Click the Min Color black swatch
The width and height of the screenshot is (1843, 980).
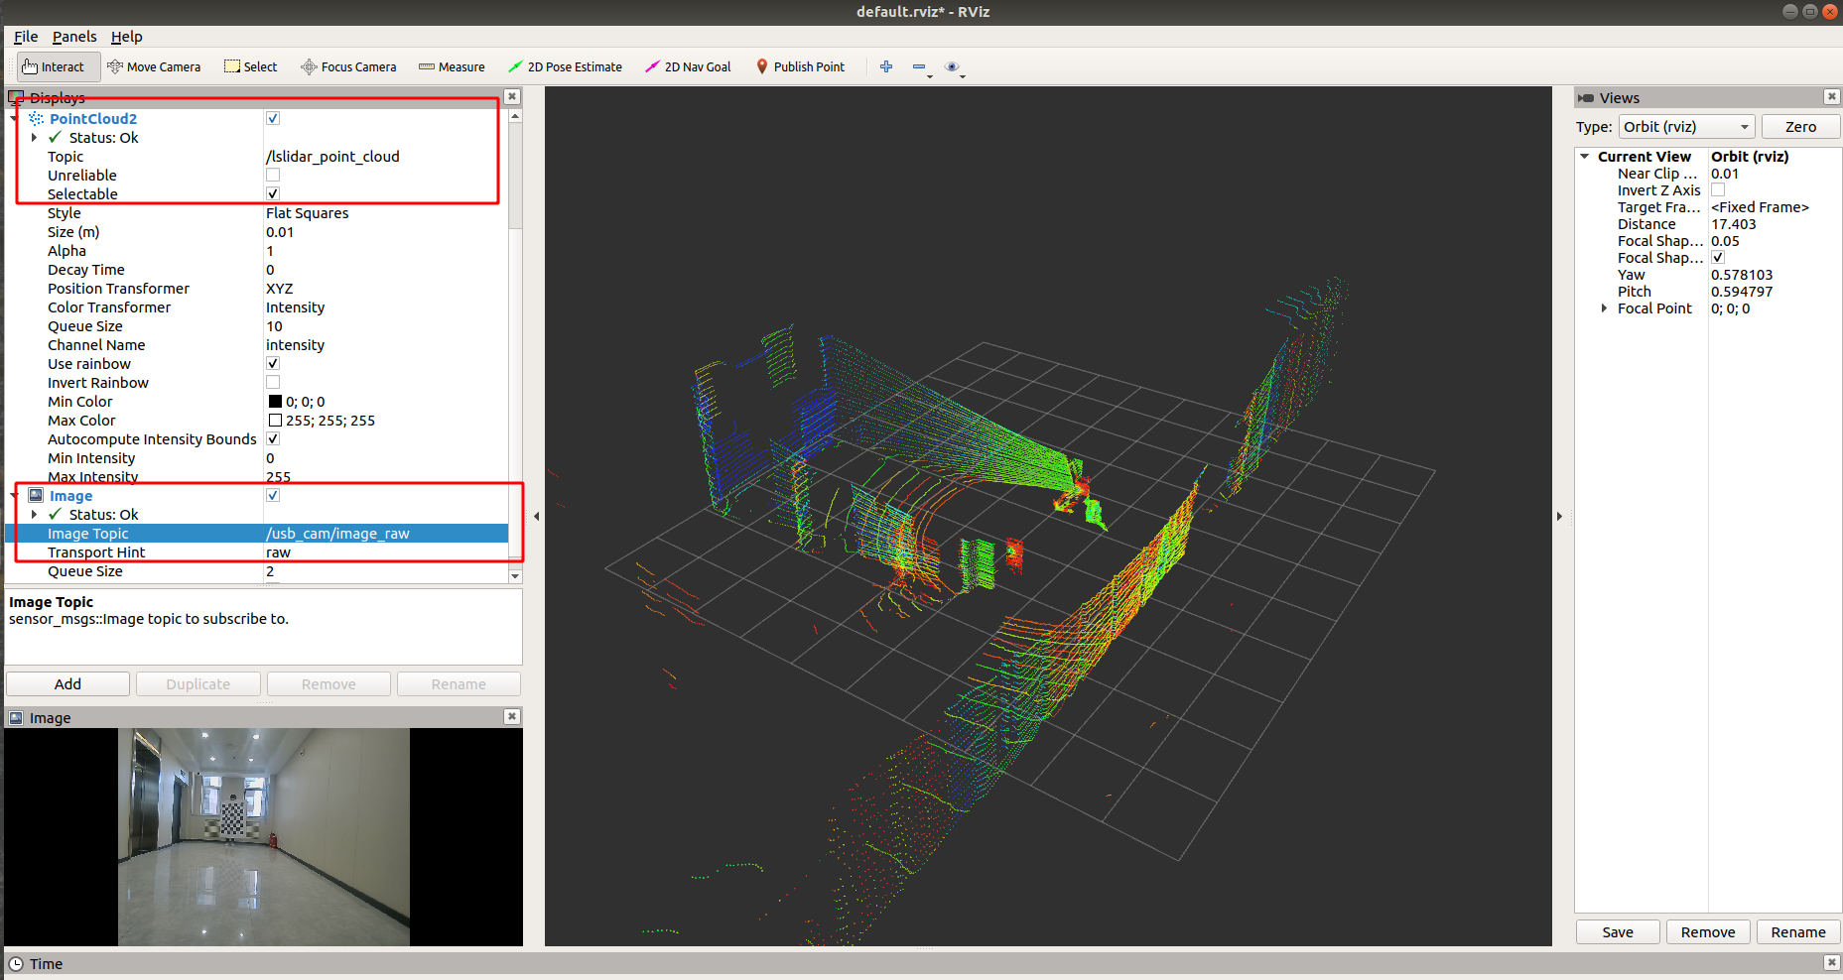click(x=275, y=402)
